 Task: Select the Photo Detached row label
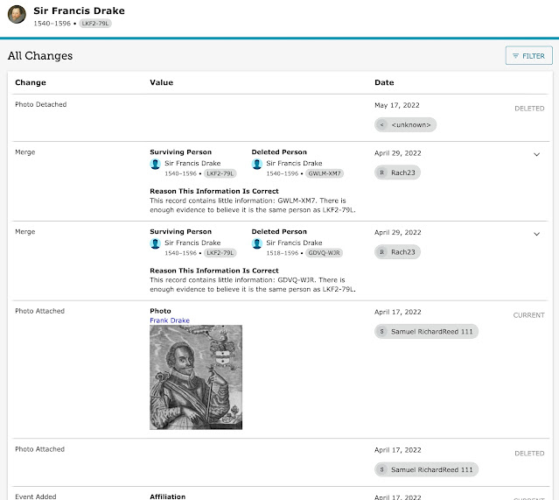click(40, 104)
